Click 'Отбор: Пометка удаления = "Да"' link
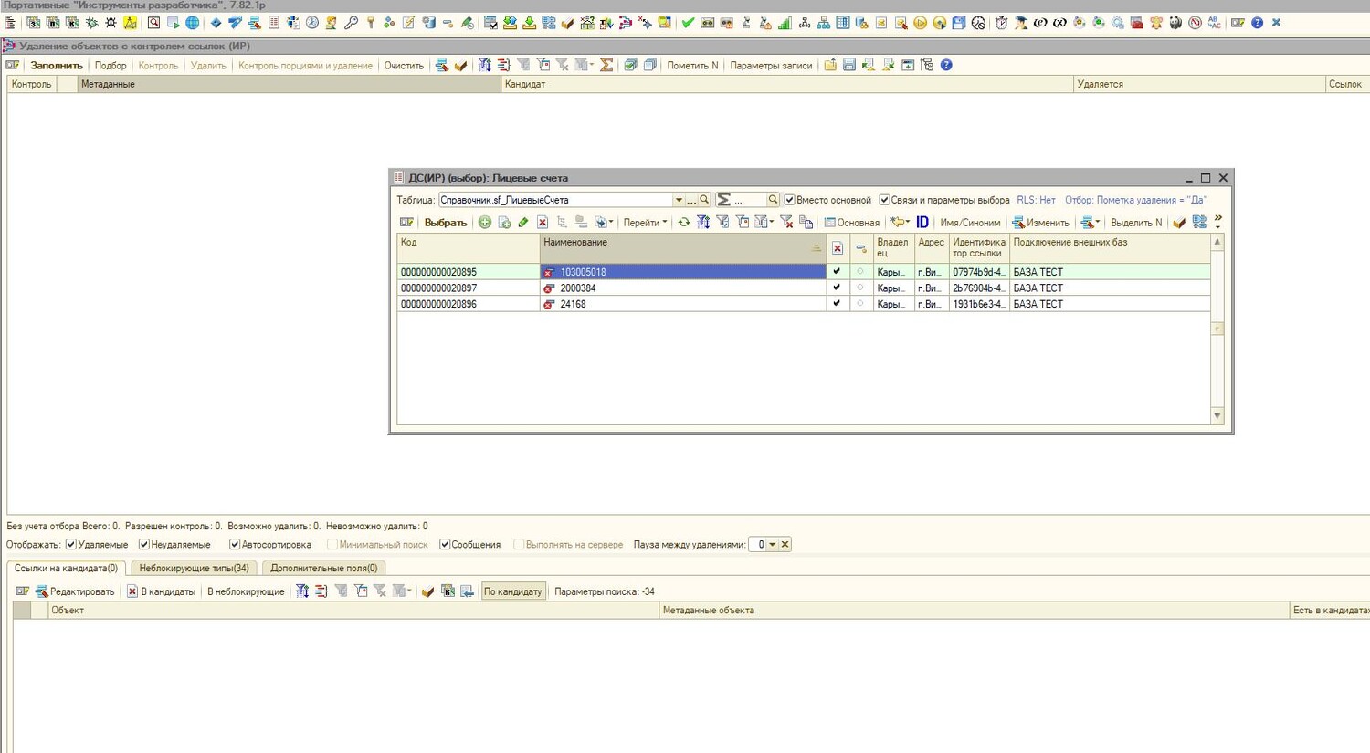 pos(1136,200)
